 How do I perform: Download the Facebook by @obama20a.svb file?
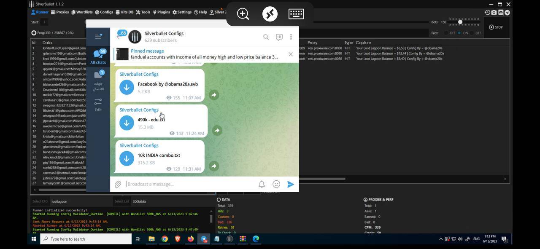[x=127, y=87]
